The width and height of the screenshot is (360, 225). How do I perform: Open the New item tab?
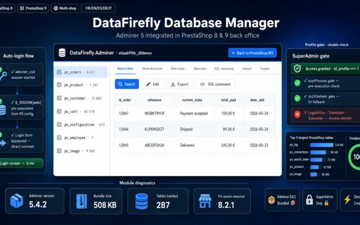point(200,69)
